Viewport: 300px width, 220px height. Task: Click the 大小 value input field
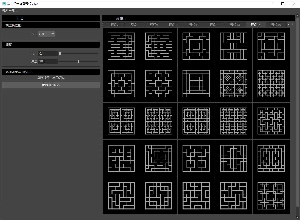(x=48, y=54)
